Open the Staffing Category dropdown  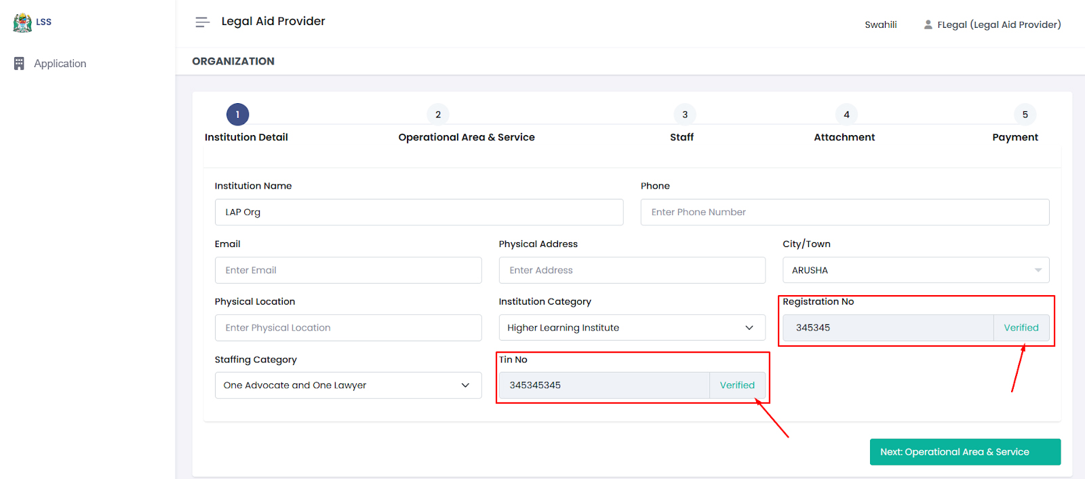click(348, 385)
